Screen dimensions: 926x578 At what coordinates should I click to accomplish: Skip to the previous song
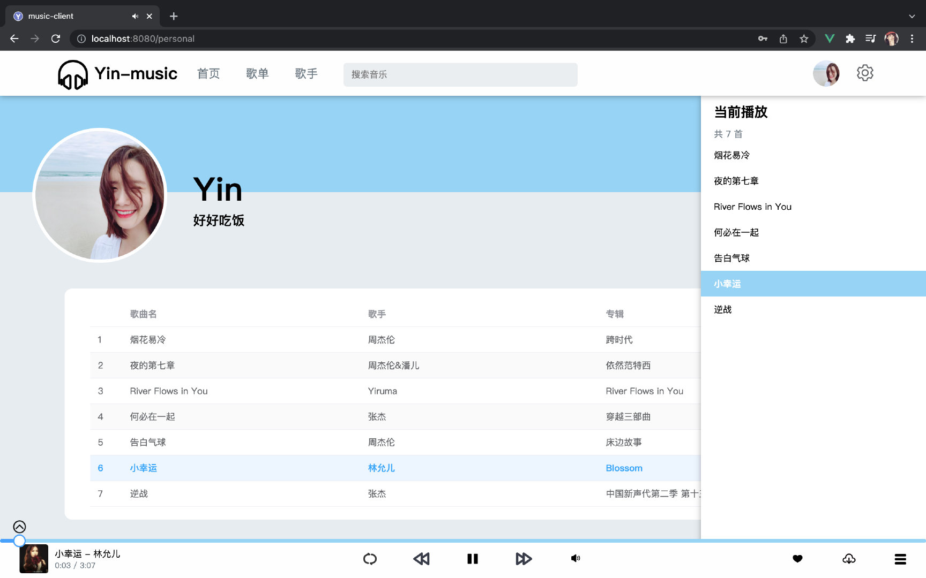tap(421, 559)
